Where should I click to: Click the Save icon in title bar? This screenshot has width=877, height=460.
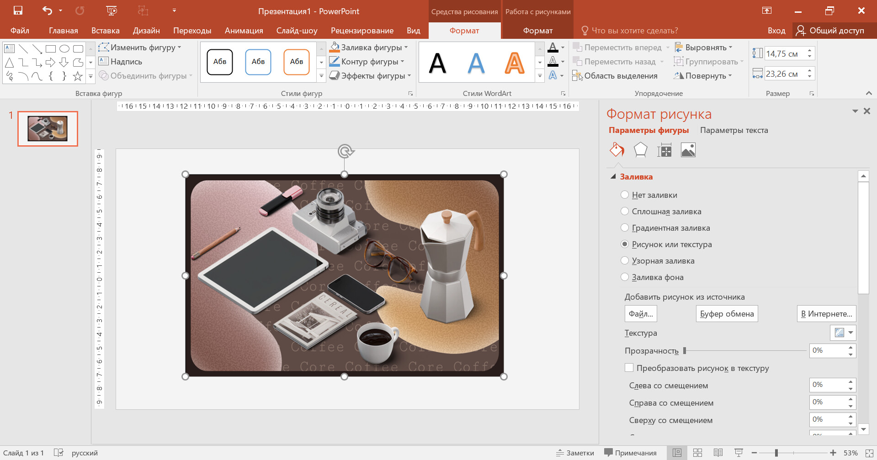(18, 11)
